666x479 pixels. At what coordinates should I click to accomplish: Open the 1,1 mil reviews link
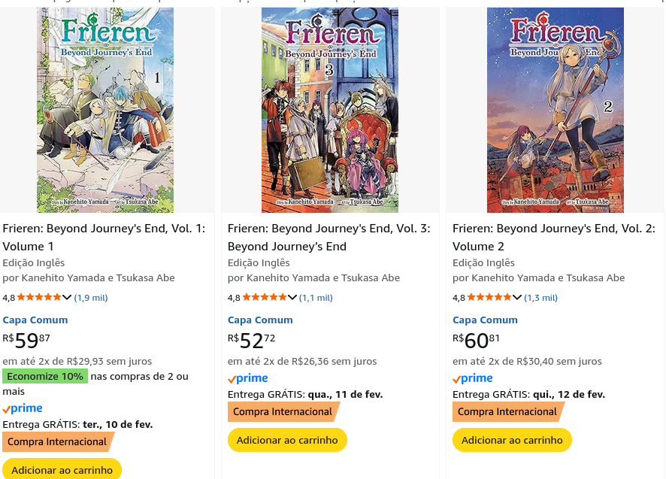(x=316, y=298)
